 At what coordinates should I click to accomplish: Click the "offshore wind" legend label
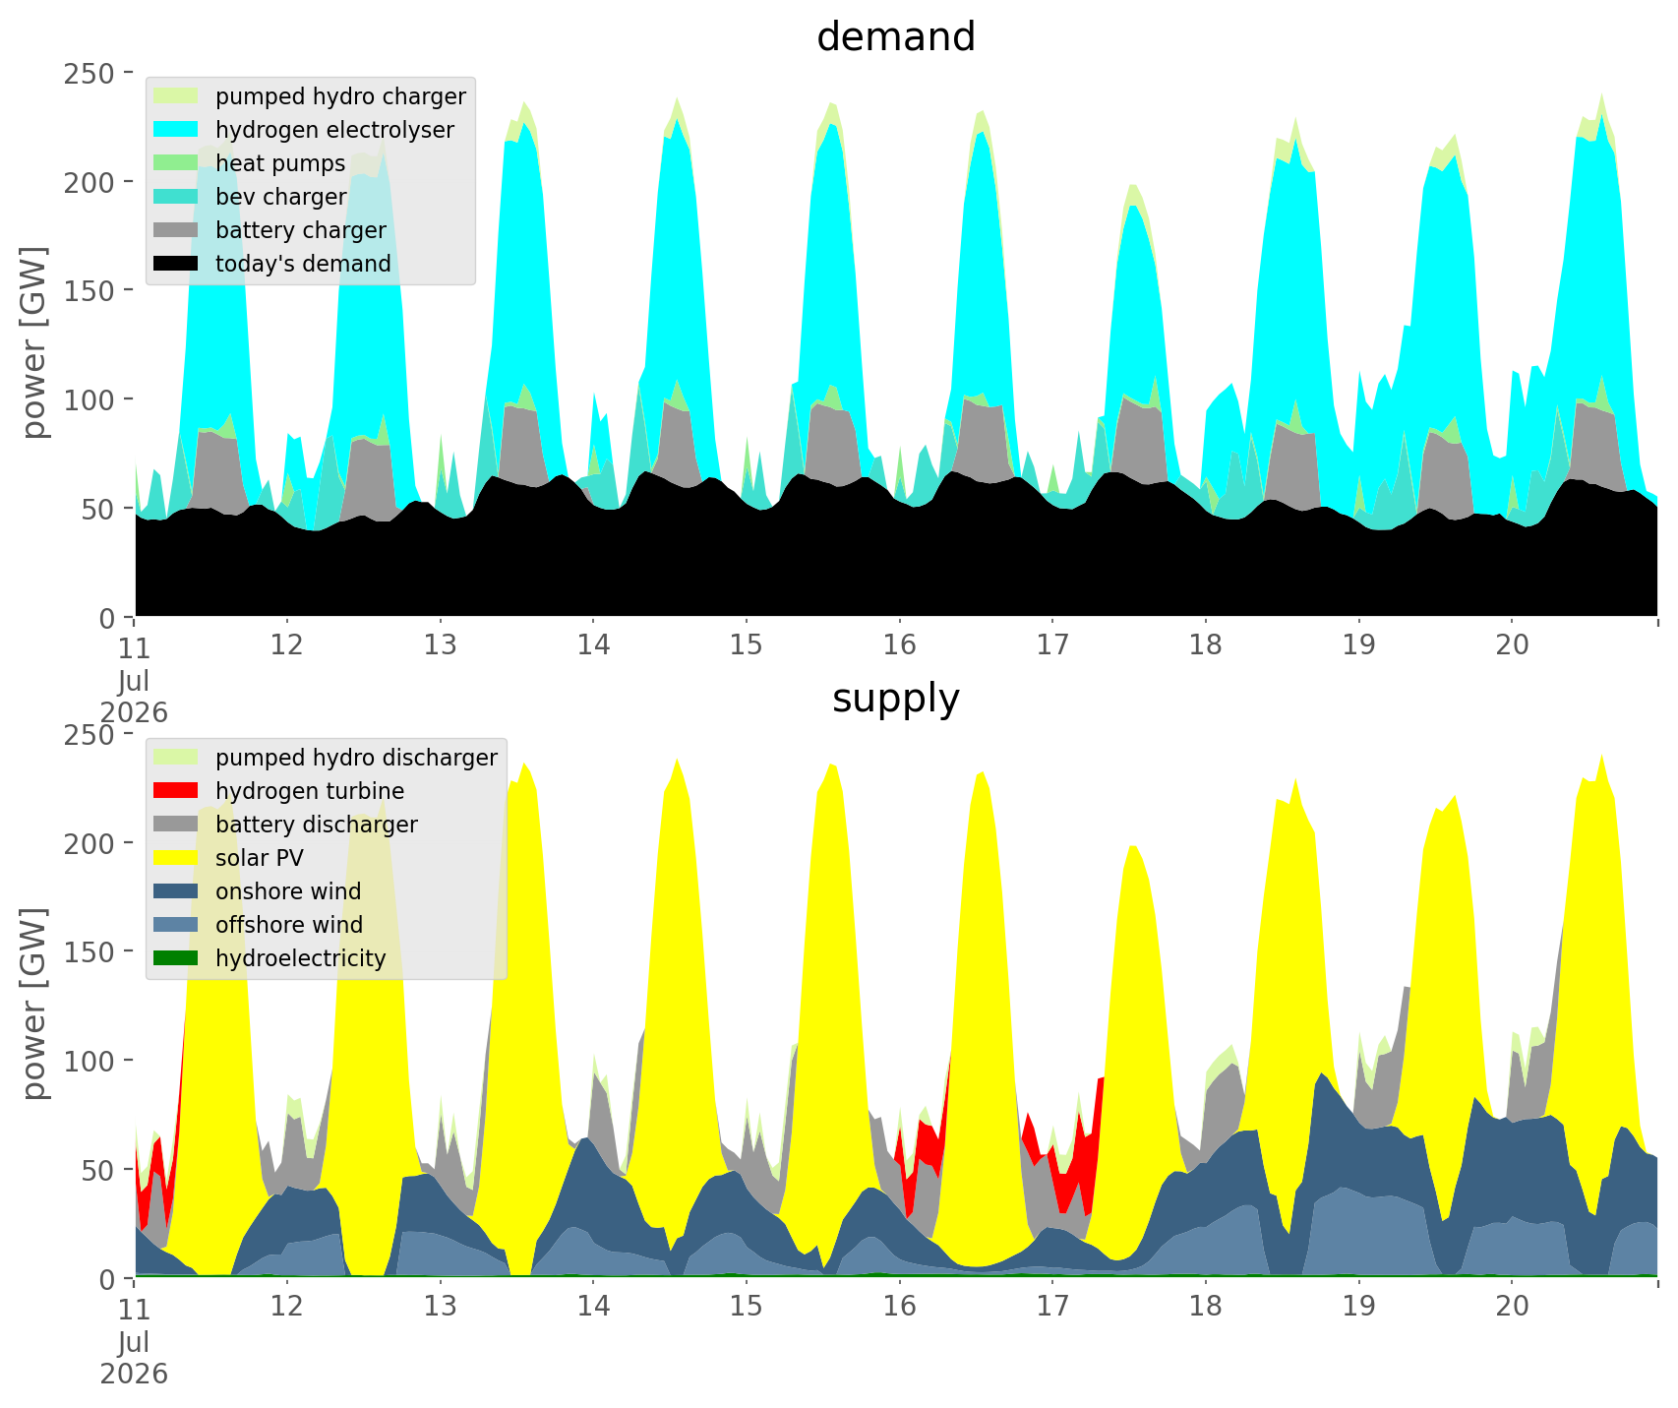[x=289, y=925]
